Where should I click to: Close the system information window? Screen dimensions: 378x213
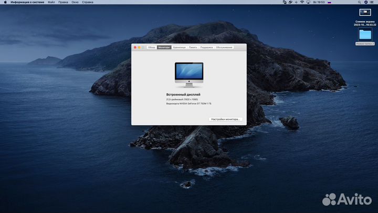click(135, 47)
